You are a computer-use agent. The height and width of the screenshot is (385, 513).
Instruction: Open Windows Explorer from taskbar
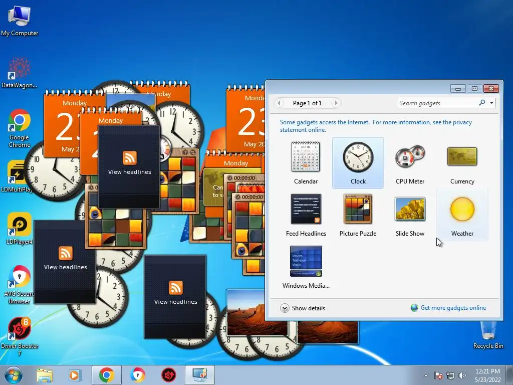click(x=44, y=375)
